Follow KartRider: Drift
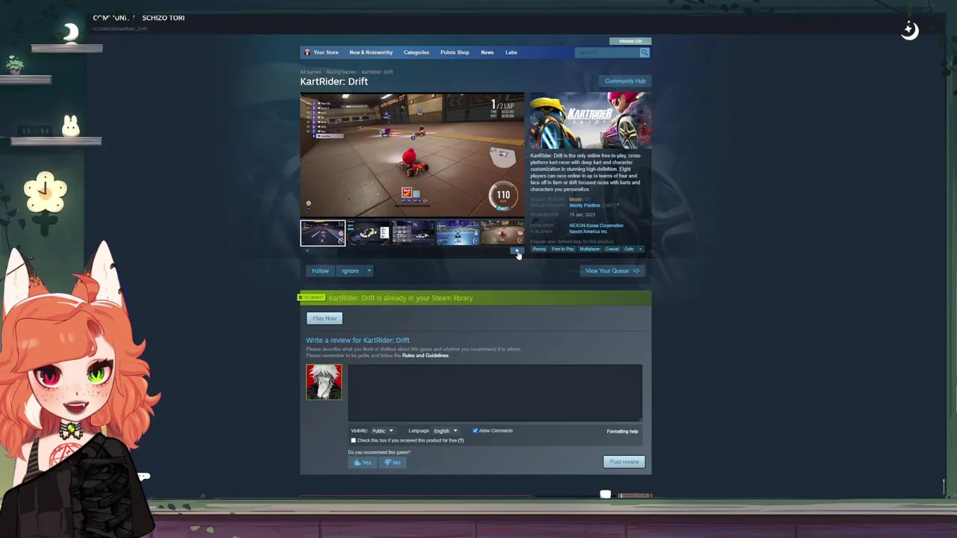Image resolution: width=957 pixels, height=538 pixels. coord(320,270)
